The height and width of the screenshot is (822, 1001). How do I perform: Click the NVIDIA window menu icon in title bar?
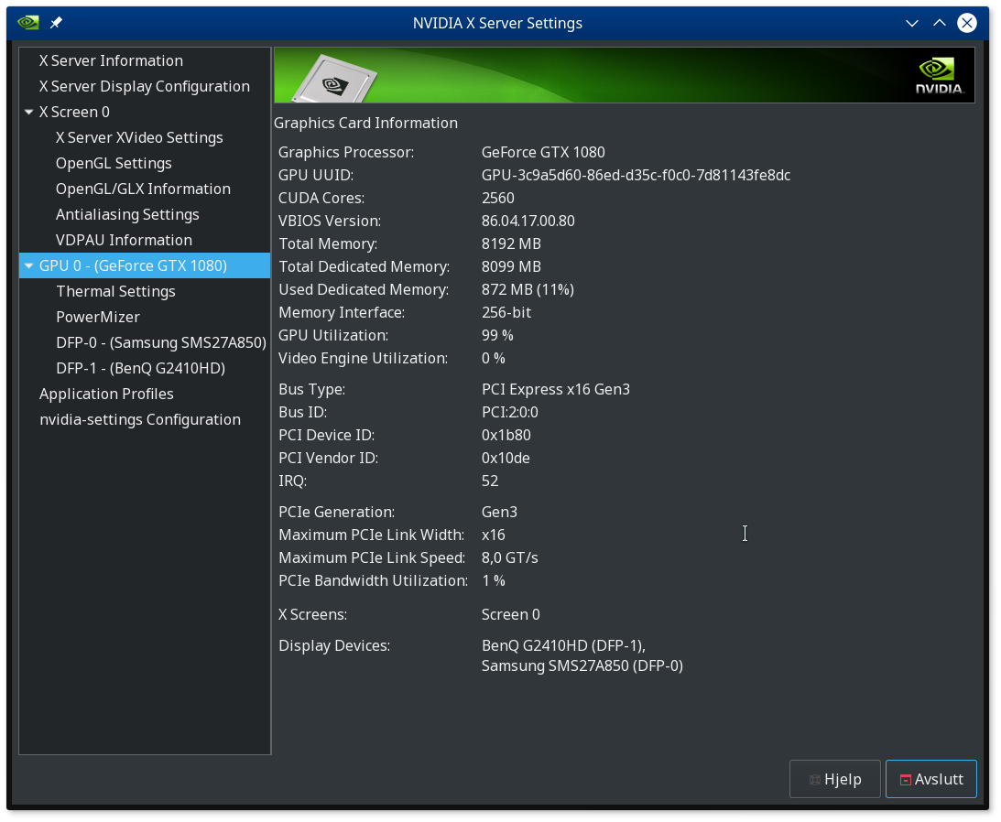point(28,23)
